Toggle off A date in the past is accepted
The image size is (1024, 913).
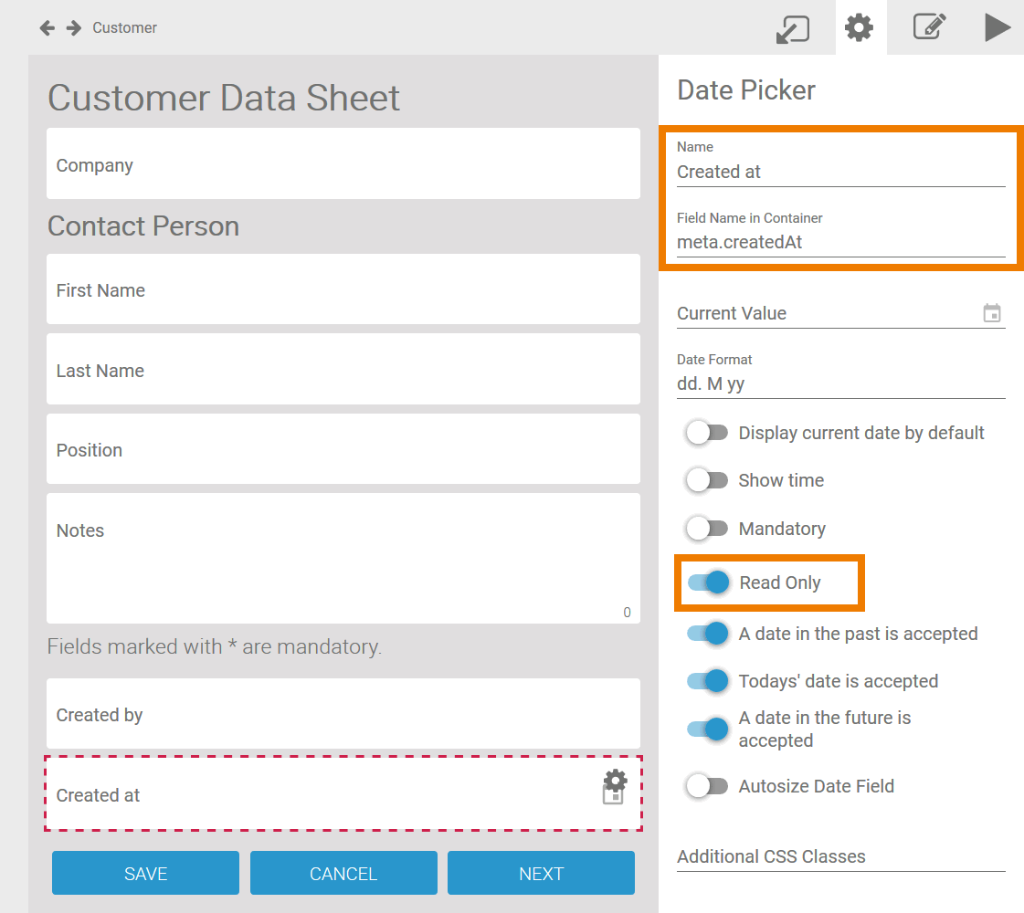coord(708,634)
